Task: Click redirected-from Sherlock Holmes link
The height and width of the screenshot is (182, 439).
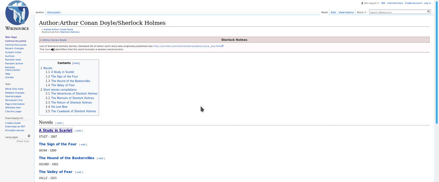Action: 69,32
